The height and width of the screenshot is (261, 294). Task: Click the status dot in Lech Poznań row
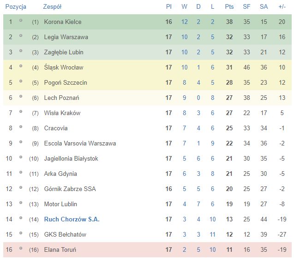tap(21, 97)
